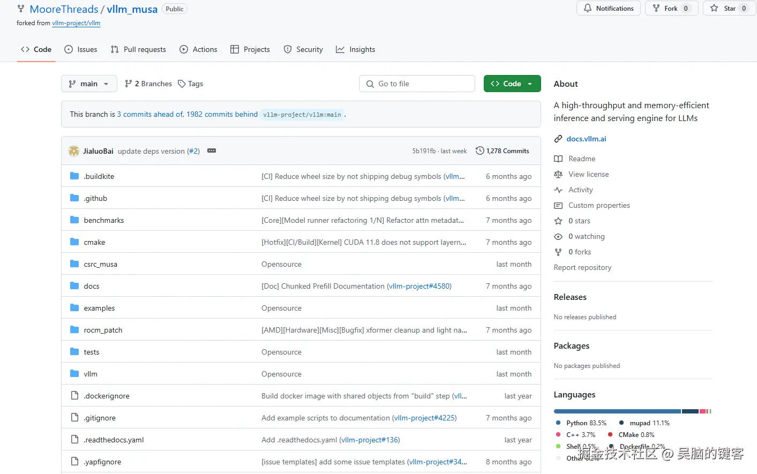Open the 5b191fb commit hash
Screen dimensions: 757x474
424,151
